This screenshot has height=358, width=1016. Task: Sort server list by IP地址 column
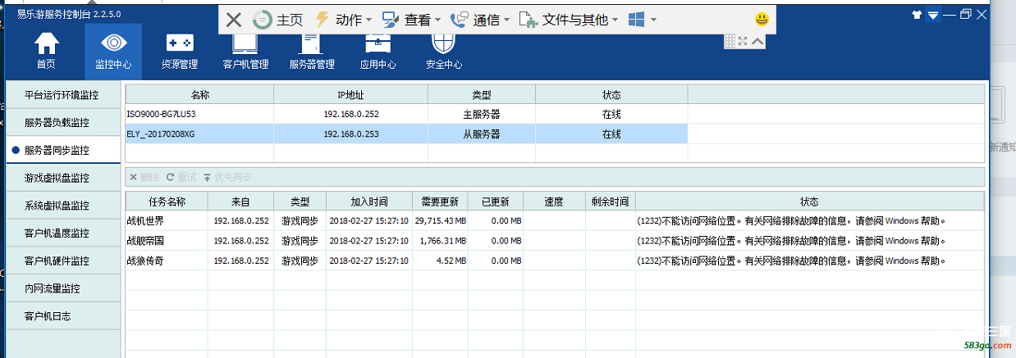(x=350, y=95)
